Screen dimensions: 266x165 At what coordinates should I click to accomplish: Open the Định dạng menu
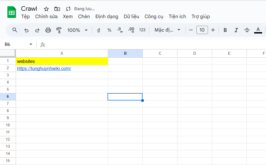click(x=107, y=16)
